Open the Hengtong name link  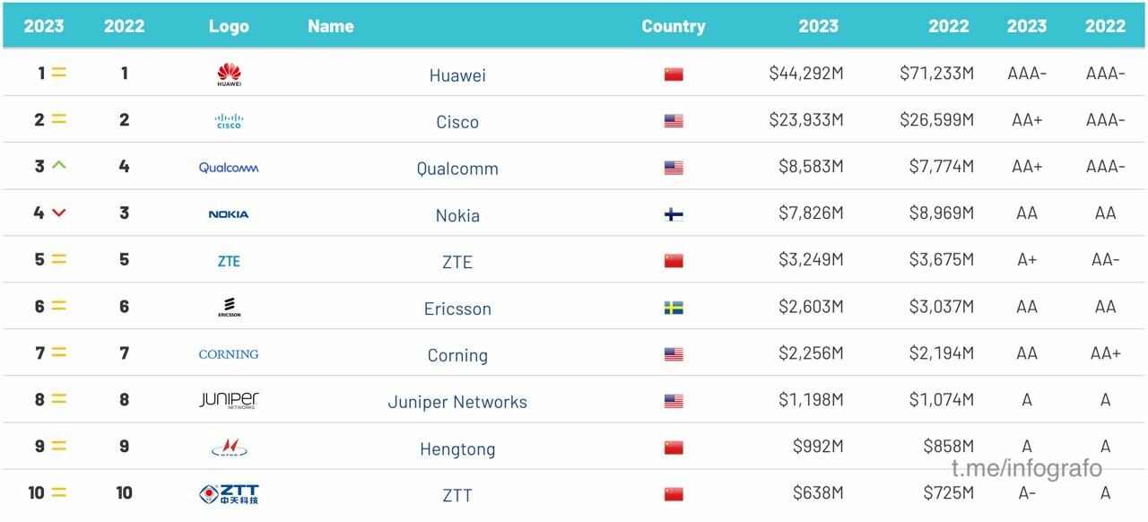[x=457, y=449]
